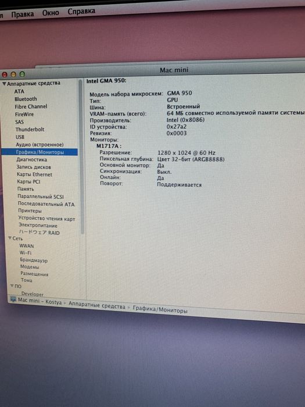
Task: Select Developer under ПО
Action: point(33,294)
